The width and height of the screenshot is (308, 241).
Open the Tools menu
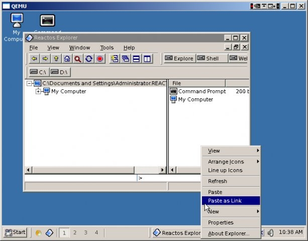tap(107, 48)
